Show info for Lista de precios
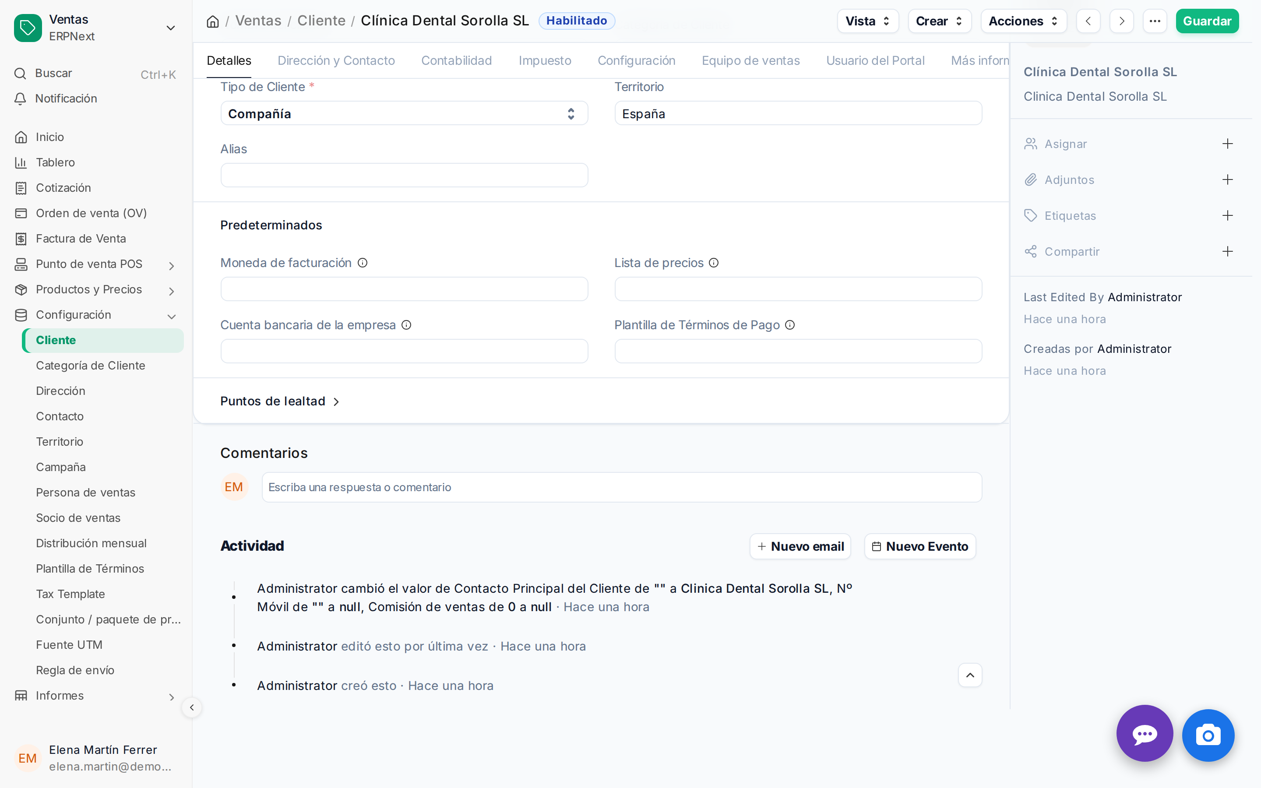This screenshot has width=1261, height=788. tap(714, 263)
